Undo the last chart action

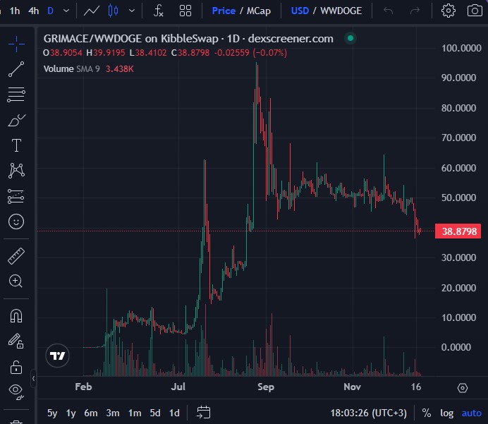[x=388, y=11]
